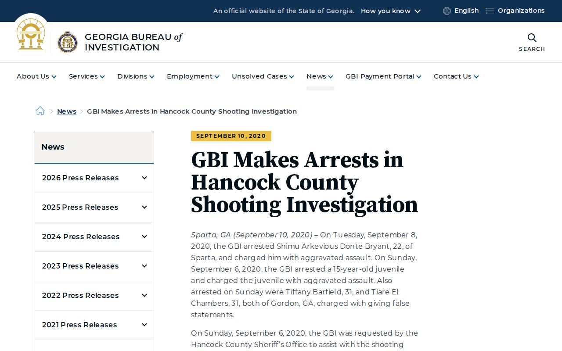Open the Services menu

[86, 76]
